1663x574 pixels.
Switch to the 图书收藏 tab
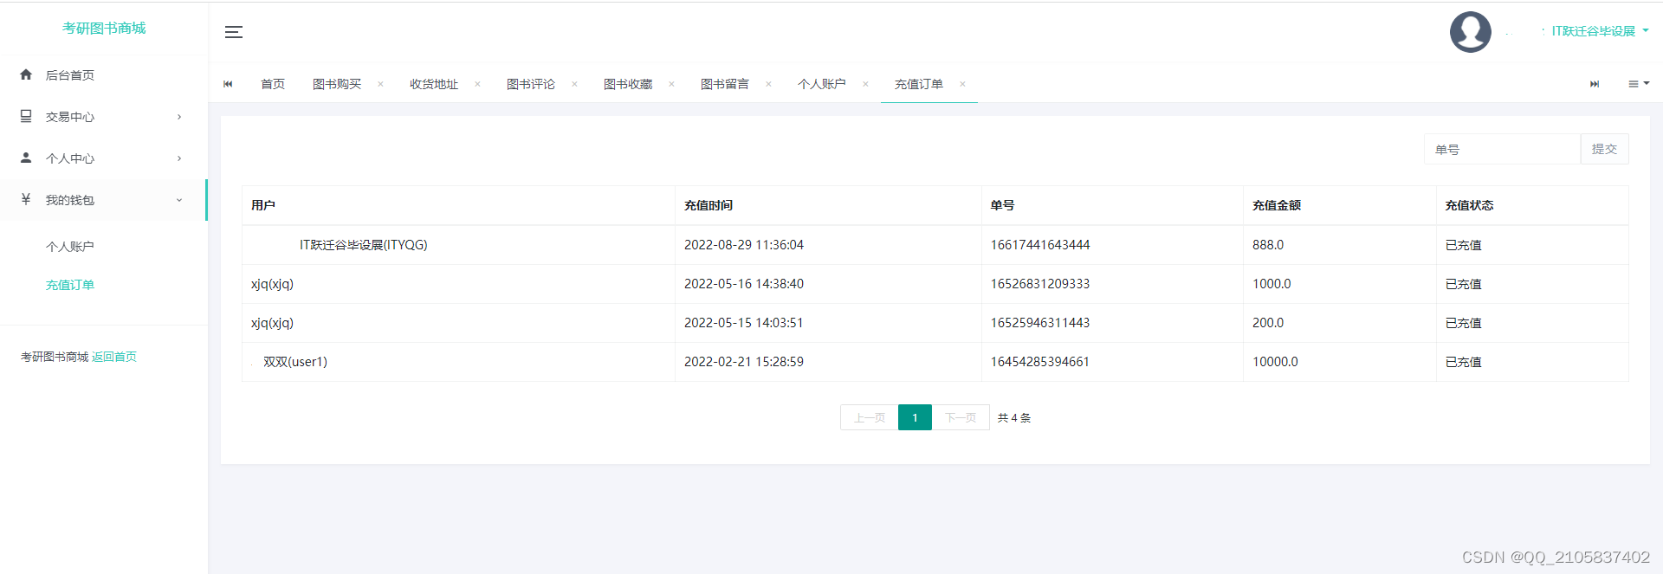(x=628, y=84)
